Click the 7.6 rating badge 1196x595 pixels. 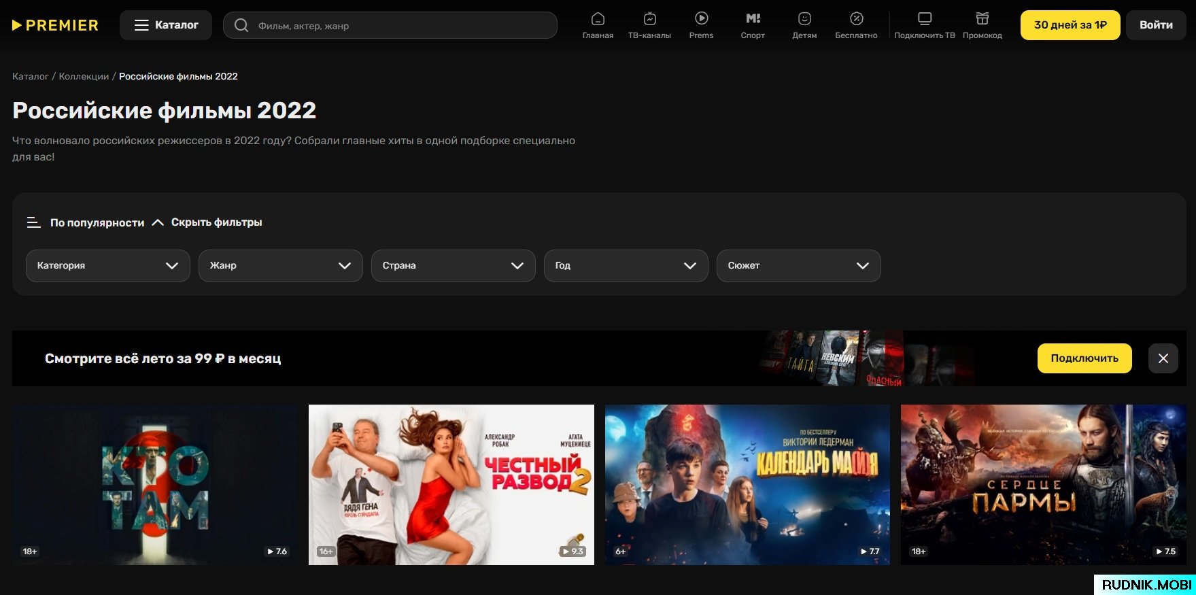277,551
